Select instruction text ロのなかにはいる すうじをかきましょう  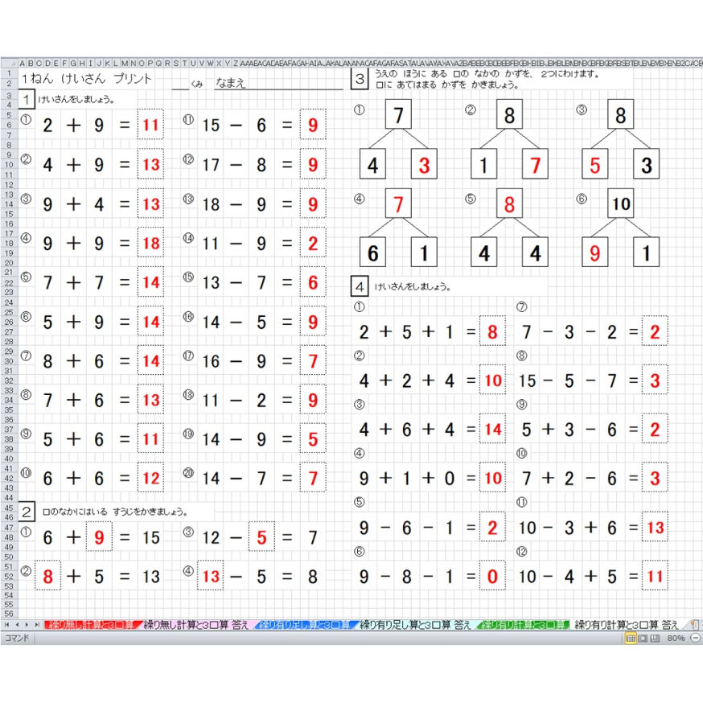(x=115, y=512)
